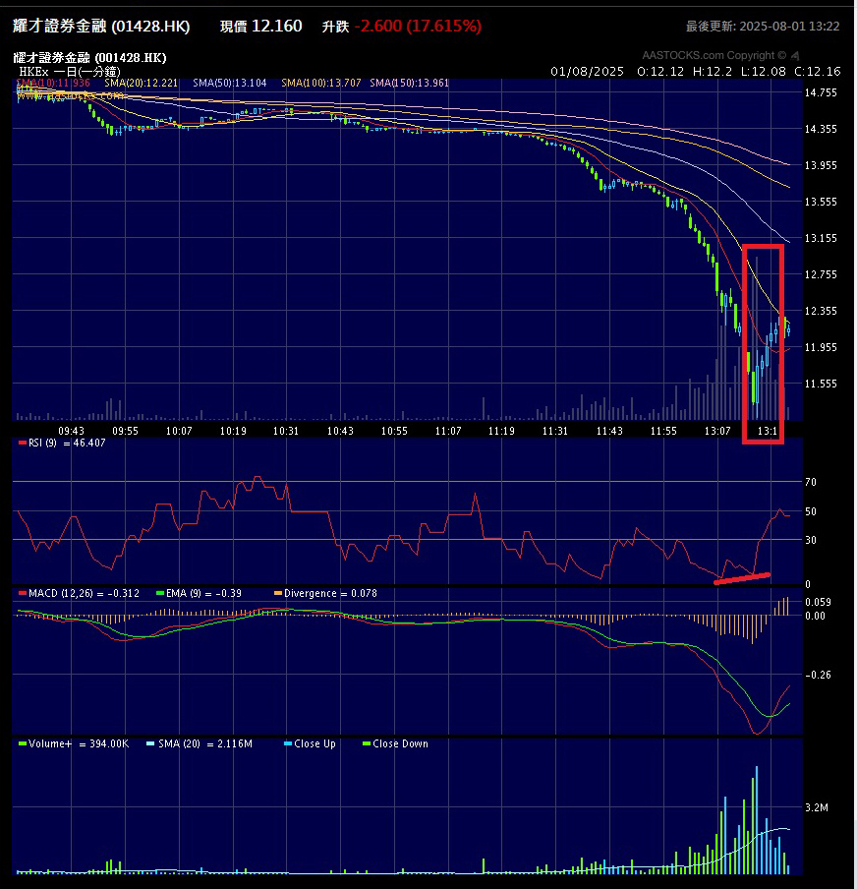Click the SMA(20):12.221 indicator label

click(142, 83)
